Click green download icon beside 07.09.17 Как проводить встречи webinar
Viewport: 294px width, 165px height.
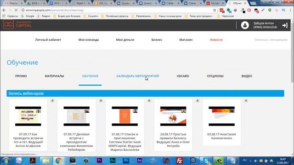[x=52, y=101]
